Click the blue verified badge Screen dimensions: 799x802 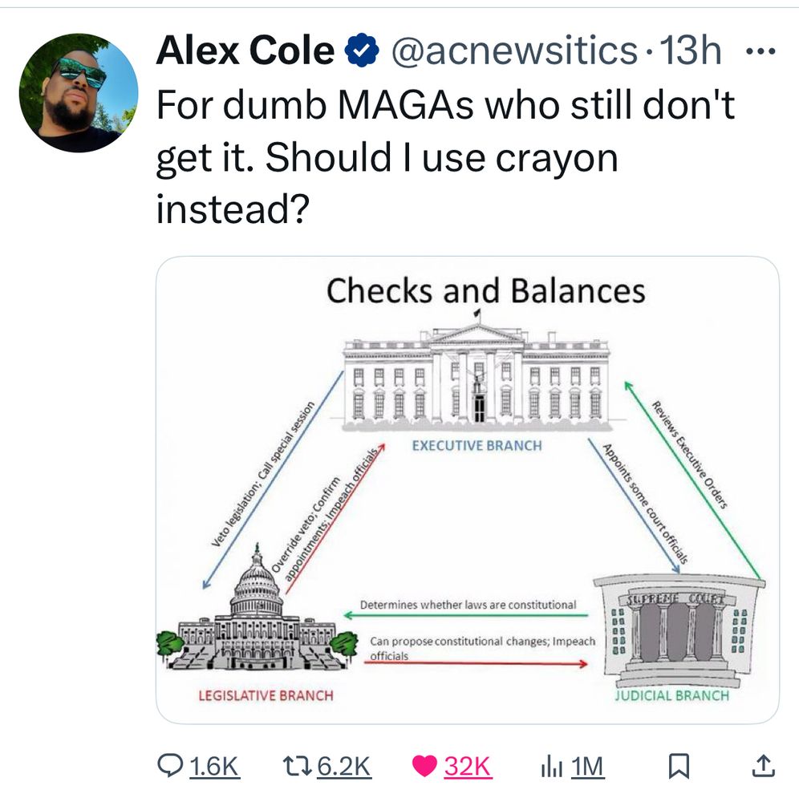[362, 53]
